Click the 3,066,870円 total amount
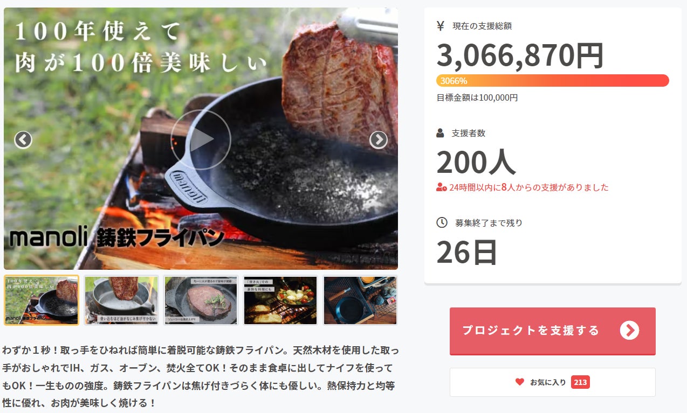Image resolution: width=687 pixels, height=413 pixels. (x=520, y=55)
